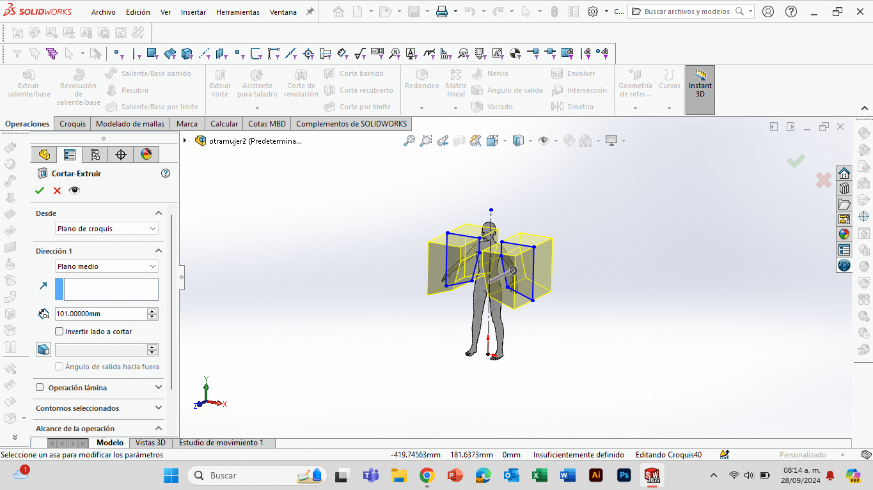This screenshot has height=490, width=873.
Task: Collapse the Dirección 1 section
Action: point(159,251)
